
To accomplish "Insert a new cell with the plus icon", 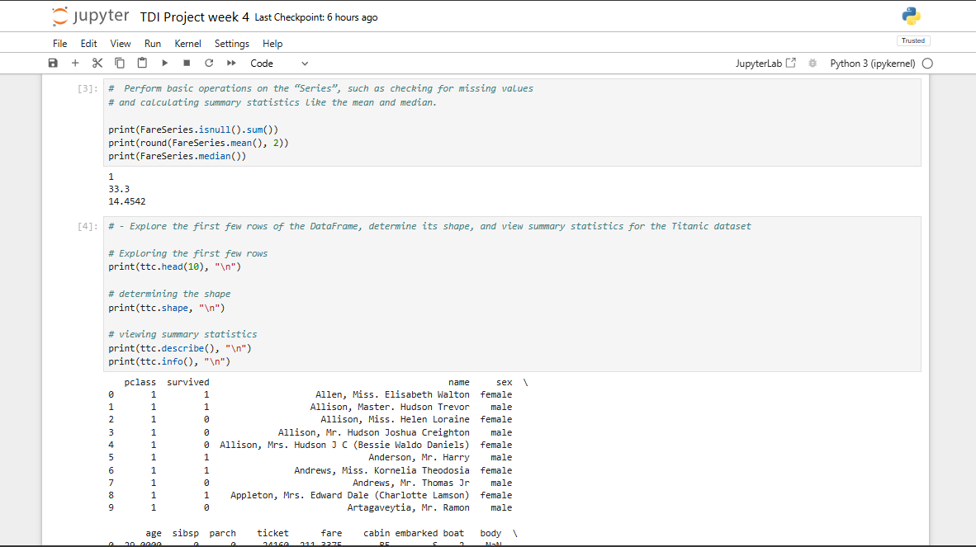I will pyautogui.click(x=75, y=63).
